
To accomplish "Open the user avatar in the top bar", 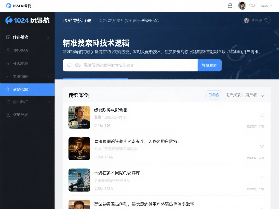I will pos(242,5).
